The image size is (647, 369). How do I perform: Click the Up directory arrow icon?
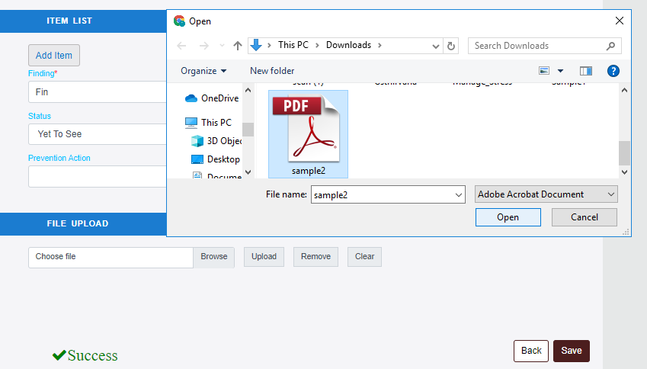coord(238,46)
